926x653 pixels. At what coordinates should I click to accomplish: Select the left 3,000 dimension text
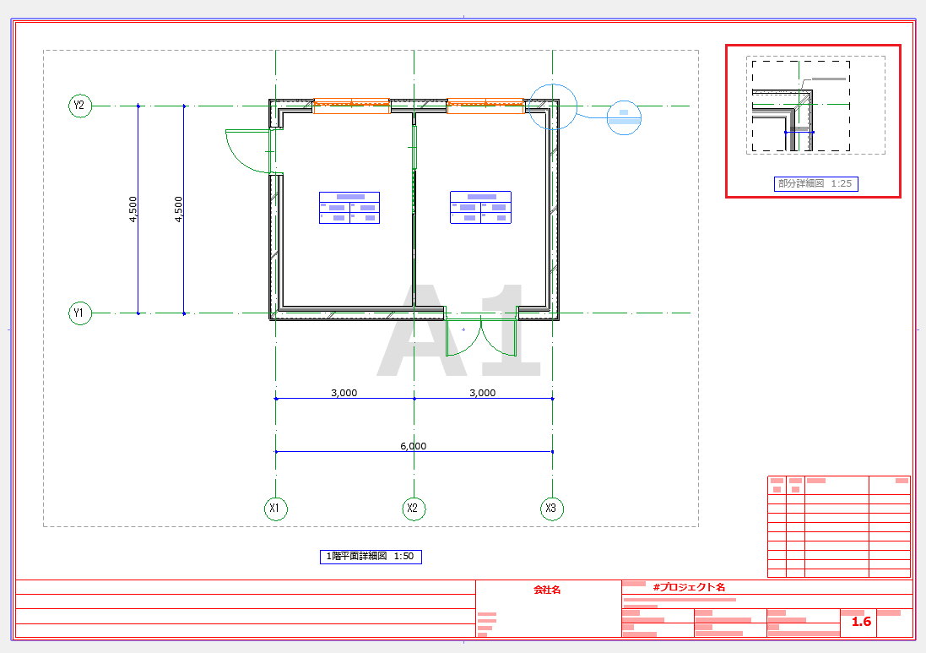point(344,393)
